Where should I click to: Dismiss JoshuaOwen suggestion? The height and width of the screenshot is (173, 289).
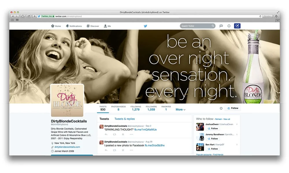click(237, 125)
